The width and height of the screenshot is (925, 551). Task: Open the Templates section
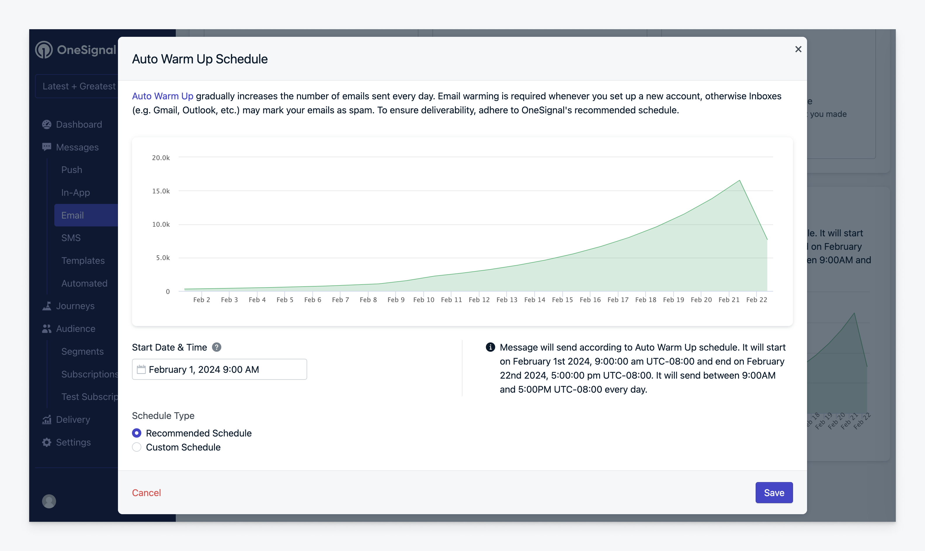(x=83, y=261)
